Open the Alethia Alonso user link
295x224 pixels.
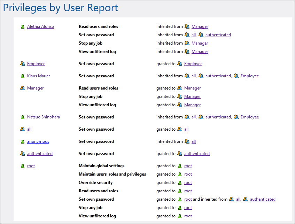tap(40, 26)
